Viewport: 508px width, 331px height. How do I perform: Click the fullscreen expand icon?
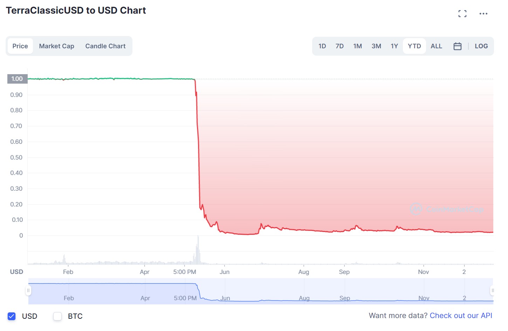click(462, 13)
